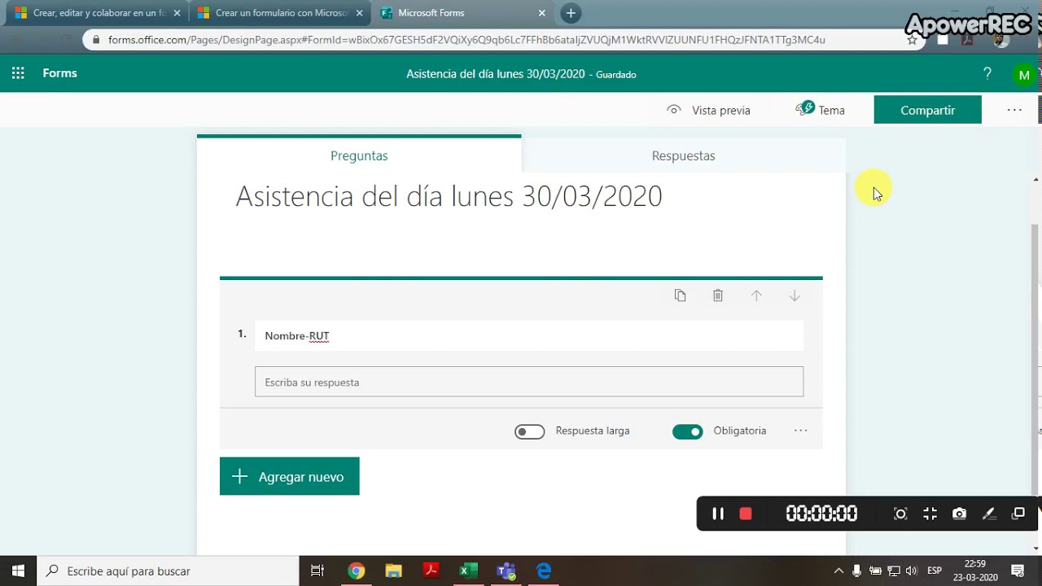1042x586 pixels.
Task: Open more question options ellipsis beside Obligatoria
Action: [x=800, y=431]
